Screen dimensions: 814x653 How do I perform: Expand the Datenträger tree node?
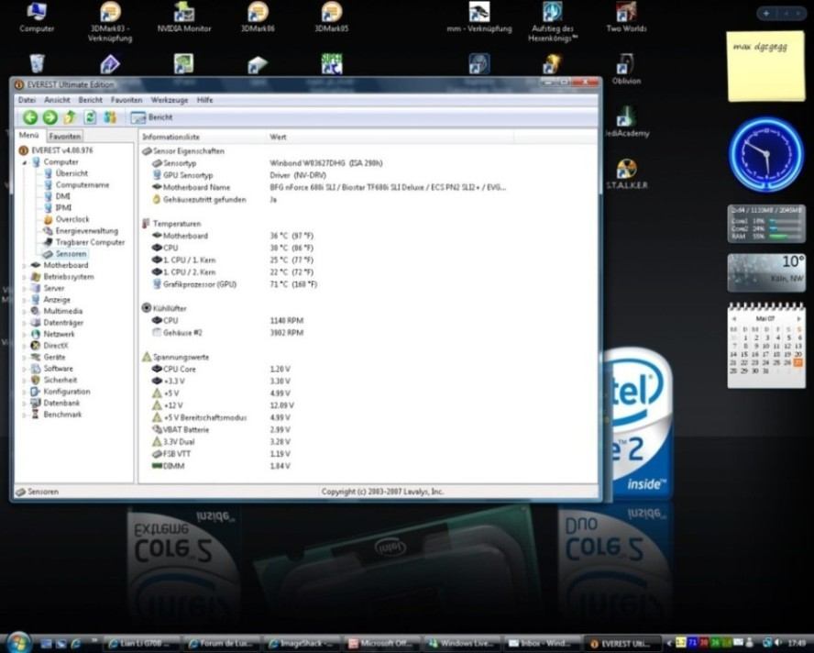pos(25,323)
